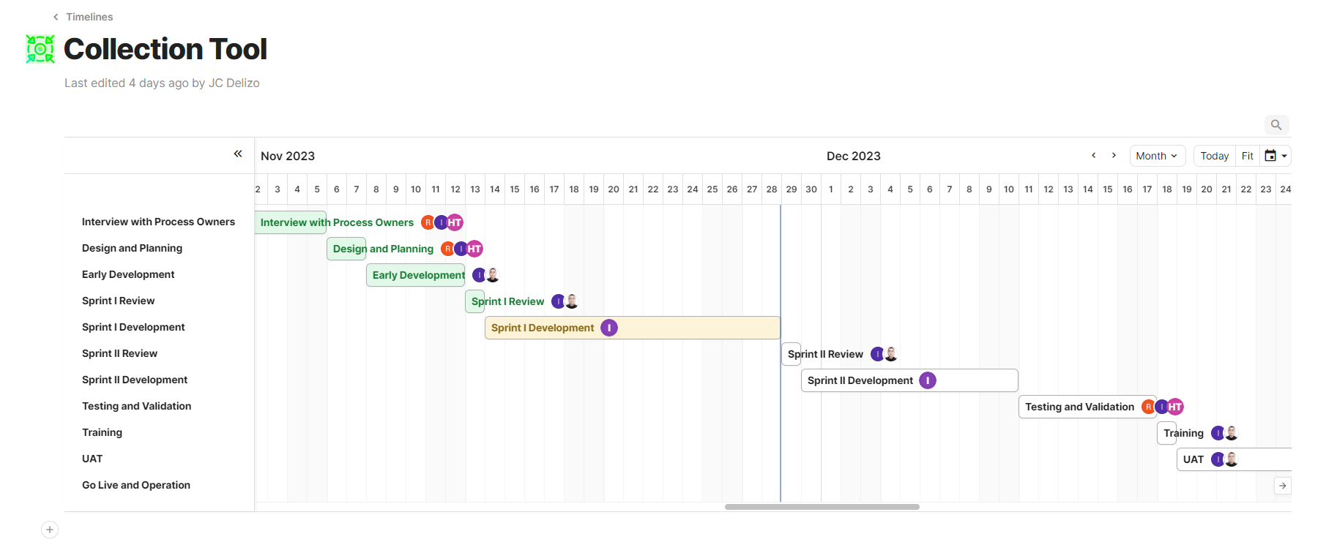This screenshot has width=1337, height=553.
Task: Expand the calendar dropdown arrow
Action: point(1284,156)
